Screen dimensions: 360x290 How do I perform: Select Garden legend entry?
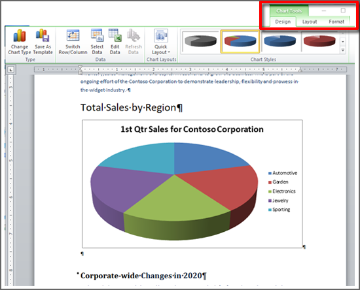pyautogui.click(x=278, y=182)
